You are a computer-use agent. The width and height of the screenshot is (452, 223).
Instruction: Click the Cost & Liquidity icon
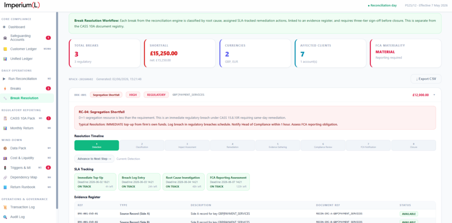(x=5, y=158)
